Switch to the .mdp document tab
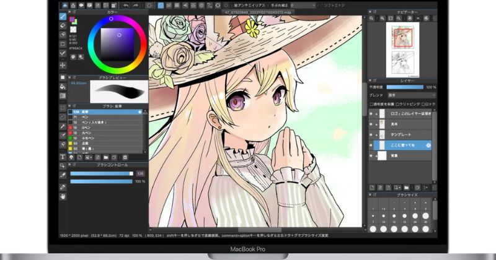The height and width of the screenshot is (260, 496). [258, 12]
